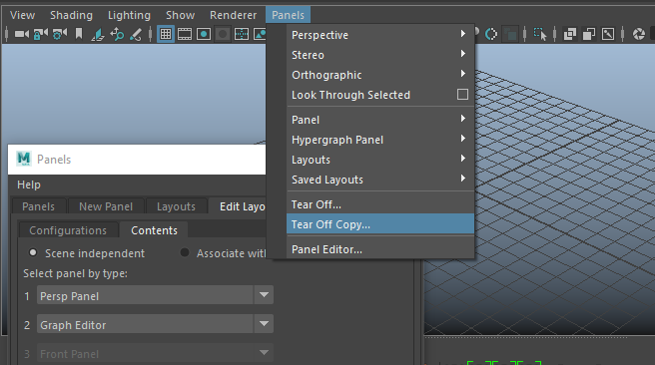Check the Look Through Selected box
This screenshot has height=365, width=655.
(462, 95)
